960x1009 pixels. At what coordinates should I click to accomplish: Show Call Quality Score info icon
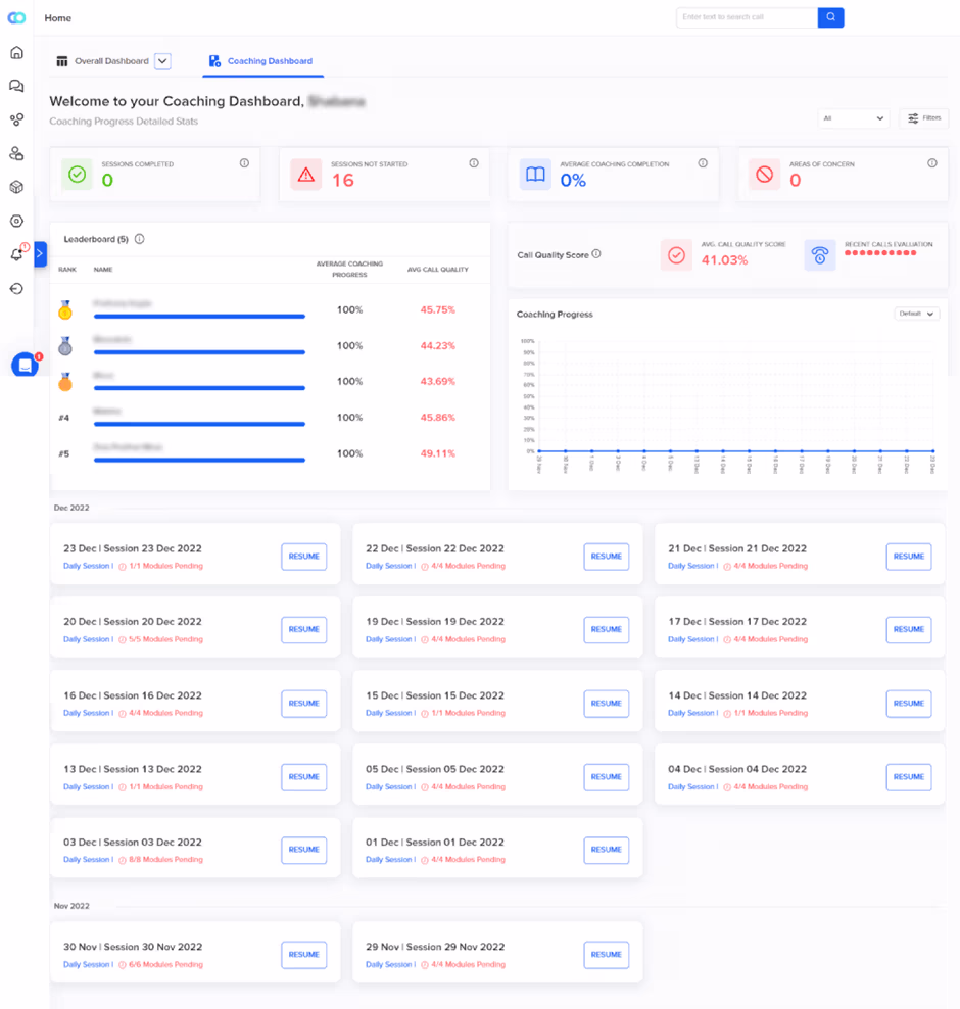click(x=596, y=254)
